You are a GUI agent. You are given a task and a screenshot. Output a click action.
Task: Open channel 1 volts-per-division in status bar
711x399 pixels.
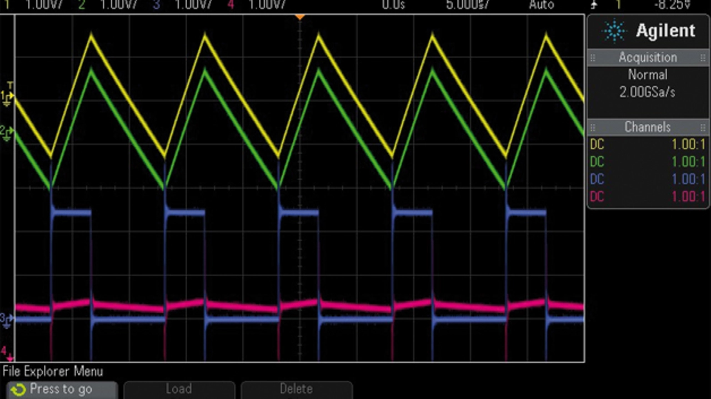point(42,5)
